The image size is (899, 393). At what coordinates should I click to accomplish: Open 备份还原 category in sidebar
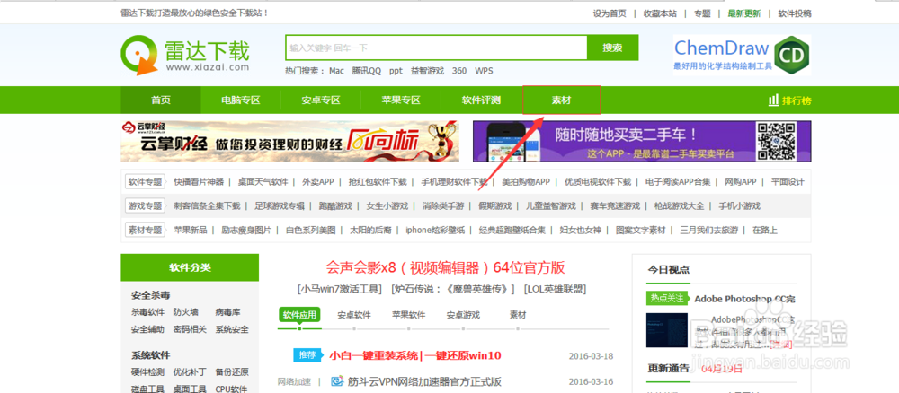click(232, 371)
